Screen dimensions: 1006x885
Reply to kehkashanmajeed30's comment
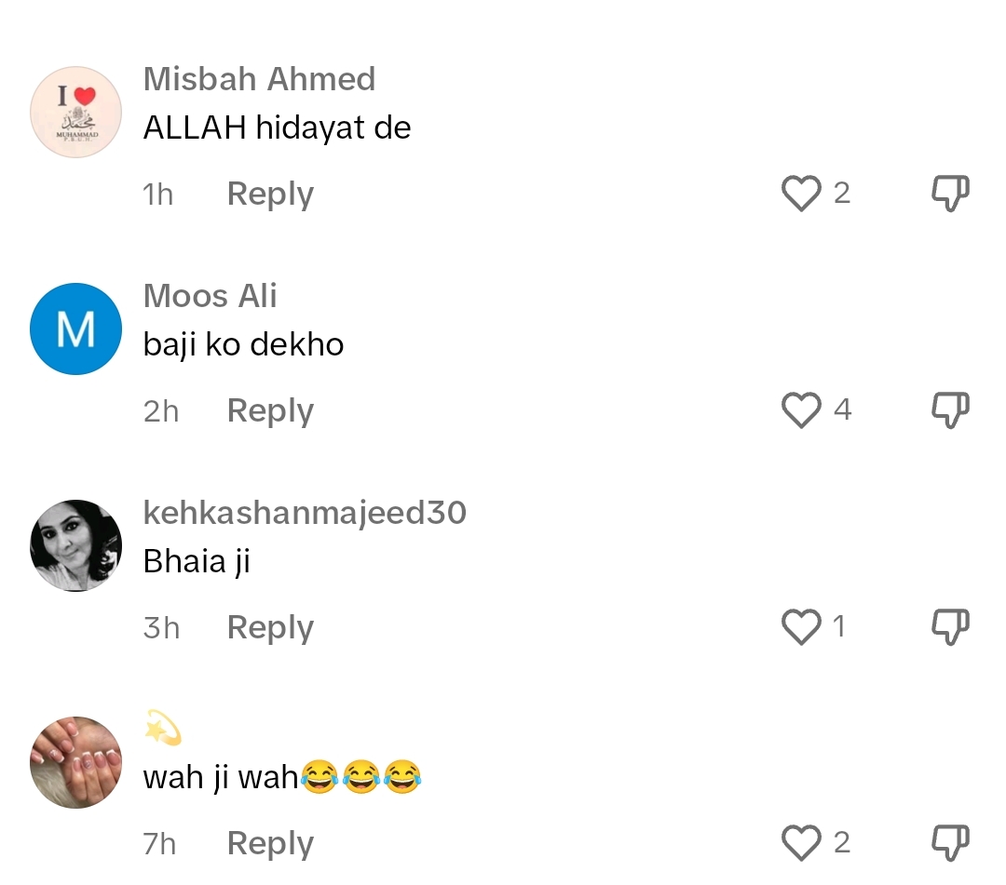tap(270, 627)
